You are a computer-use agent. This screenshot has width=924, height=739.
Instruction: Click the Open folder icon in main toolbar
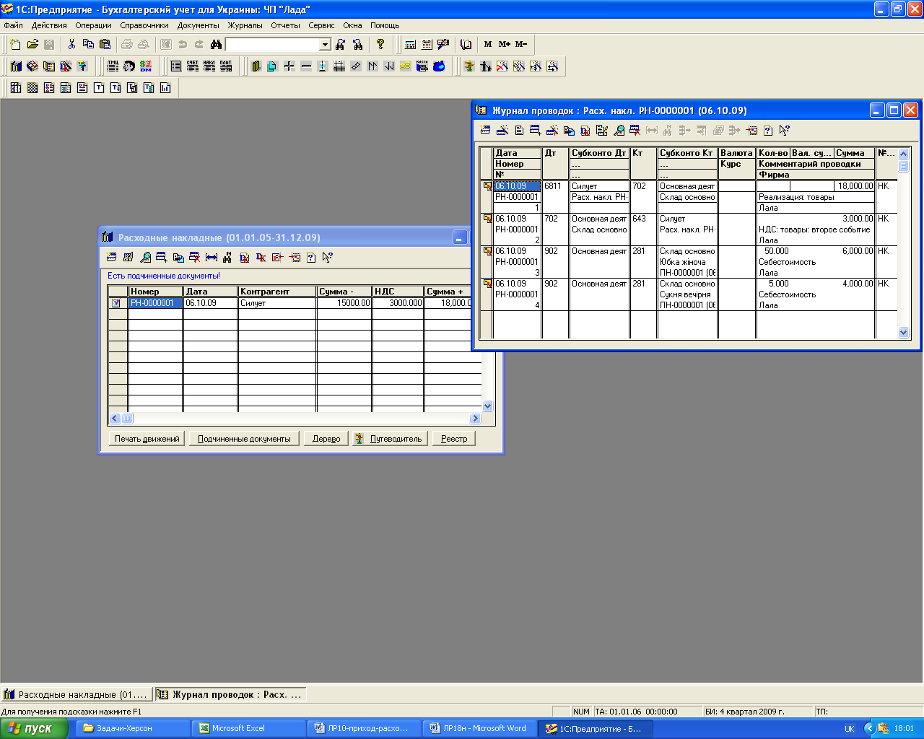pyautogui.click(x=32, y=45)
